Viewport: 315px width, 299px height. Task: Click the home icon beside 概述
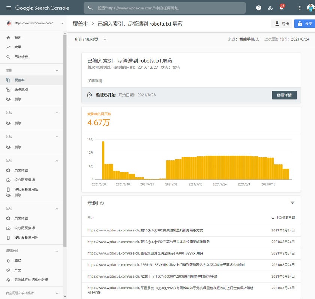(8, 38)
